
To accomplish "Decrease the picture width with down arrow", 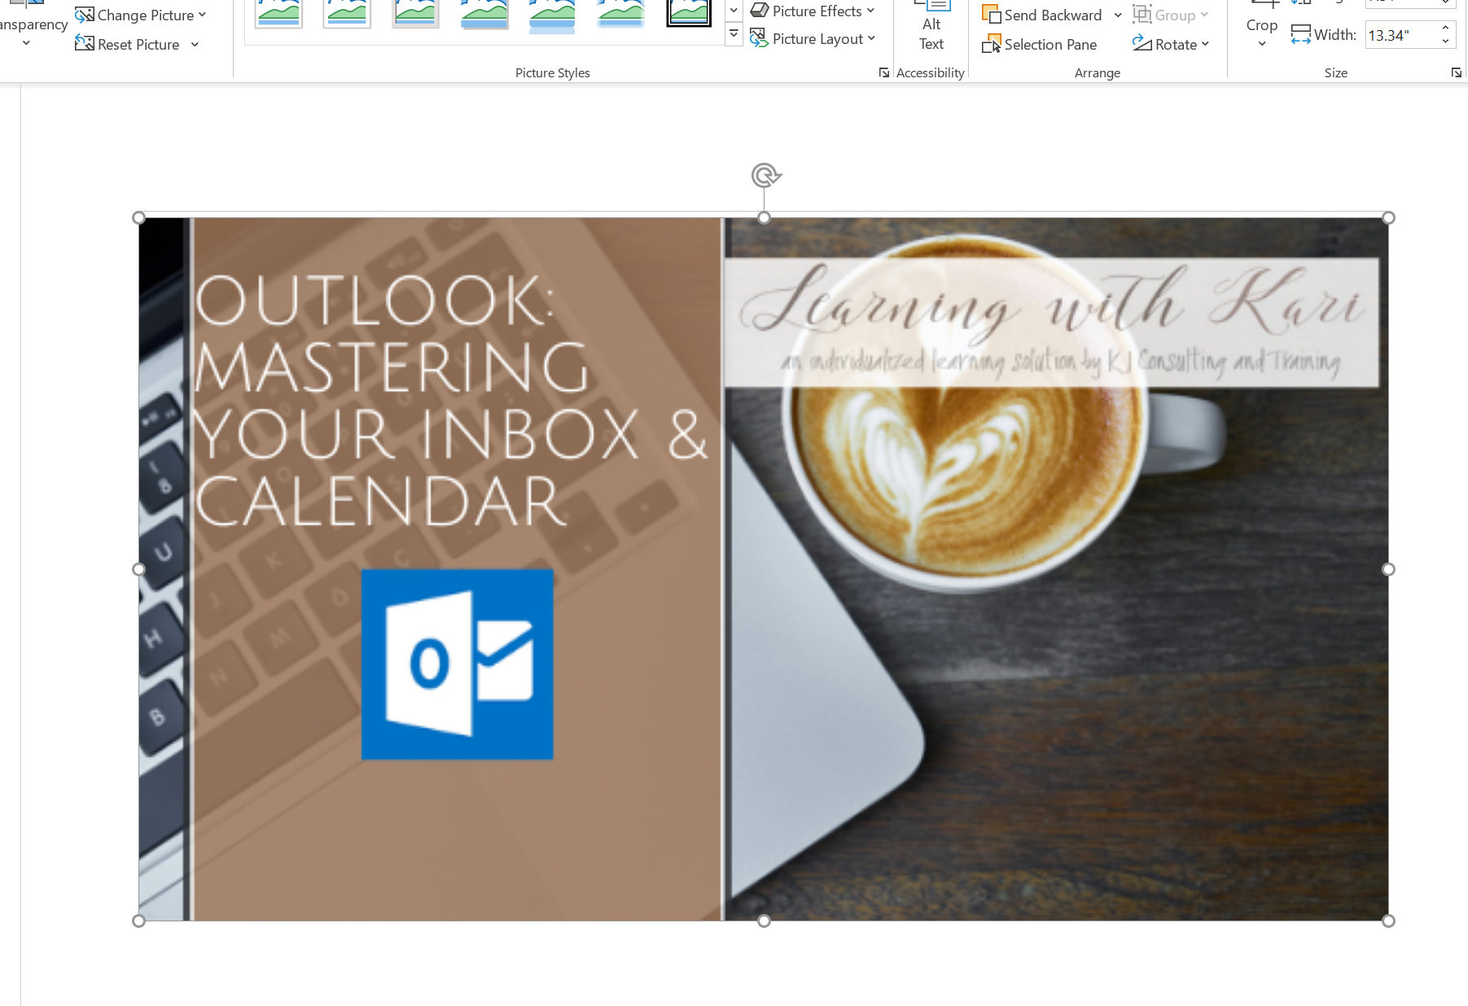I will (1446, 42).
